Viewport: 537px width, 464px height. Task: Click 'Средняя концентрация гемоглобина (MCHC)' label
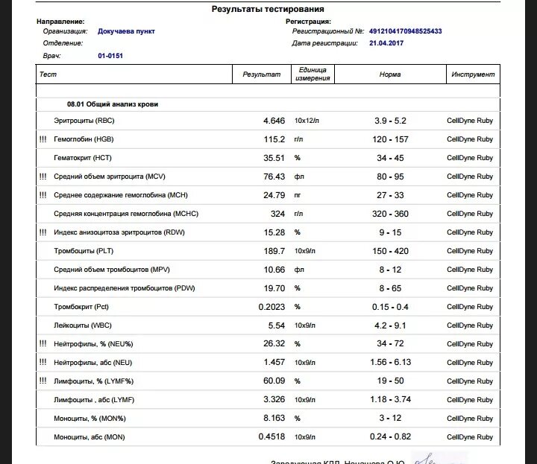(126, 214)
